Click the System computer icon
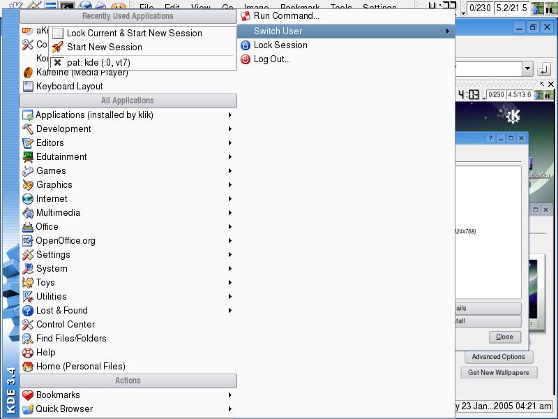The image size is (558, 419). (28, 269)
